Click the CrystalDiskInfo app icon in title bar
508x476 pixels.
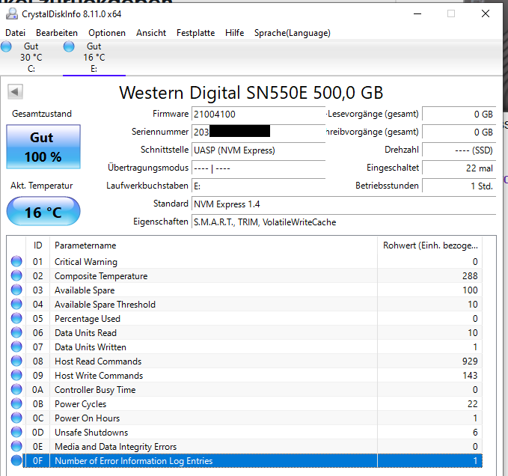12,14
